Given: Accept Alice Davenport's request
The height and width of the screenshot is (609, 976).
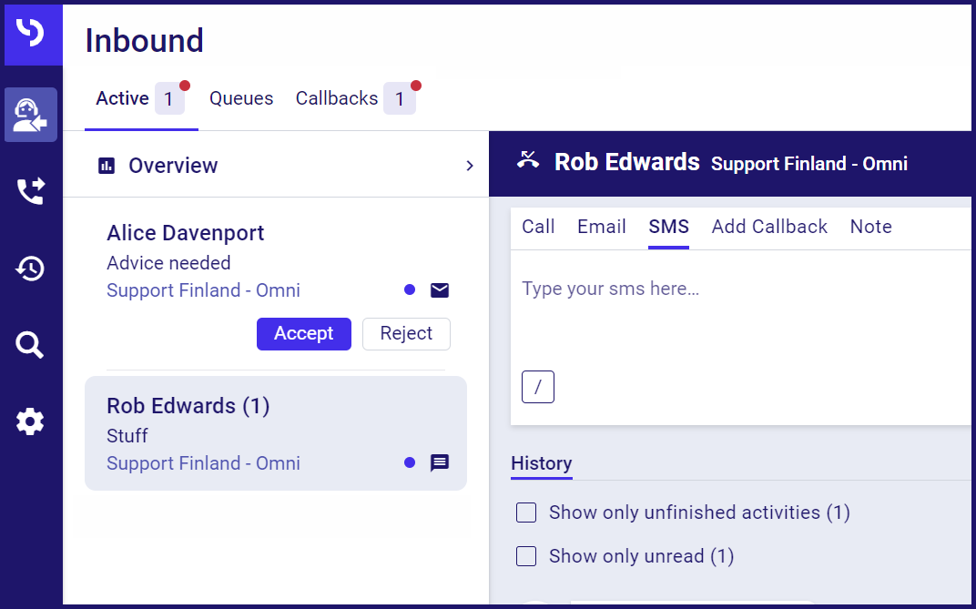Looking at the screenshot, I should coord(303,333).
